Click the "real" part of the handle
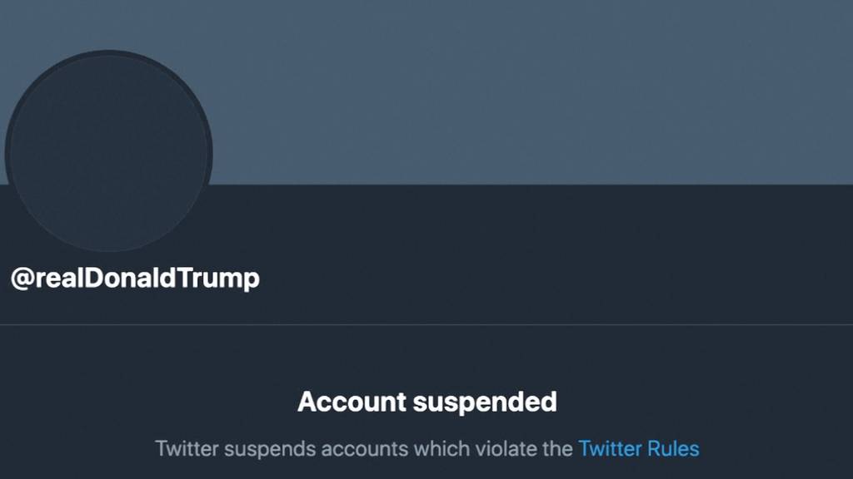Screen dimensions: 853x479 pyautogui.click(x=55, y=279)
